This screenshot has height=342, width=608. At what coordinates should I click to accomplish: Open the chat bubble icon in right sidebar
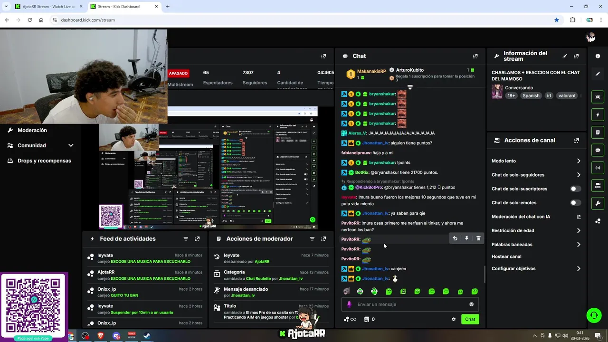598,150
